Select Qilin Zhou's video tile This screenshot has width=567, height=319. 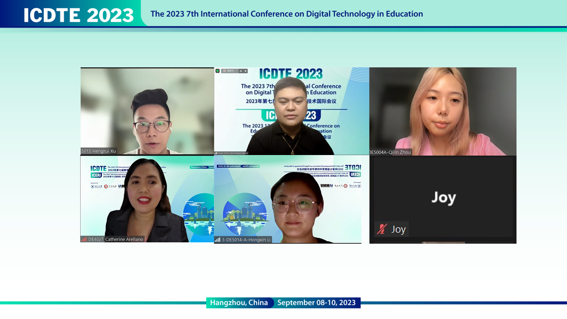(443, 111)
